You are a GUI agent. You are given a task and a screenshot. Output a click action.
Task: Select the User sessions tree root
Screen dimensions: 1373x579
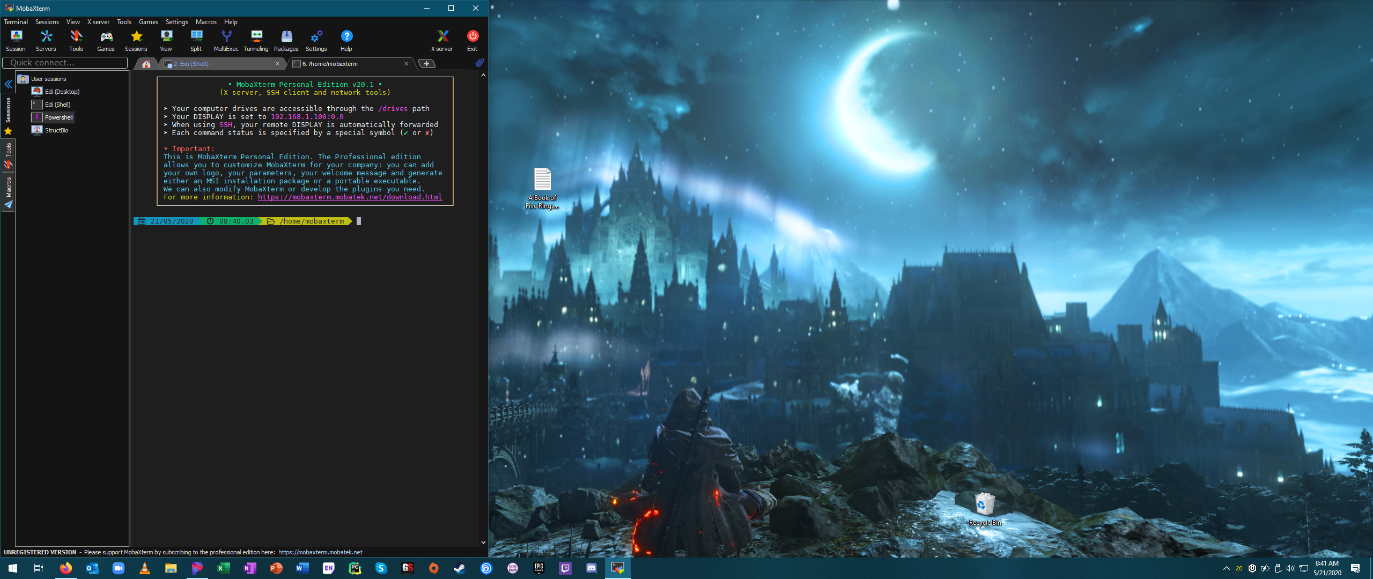pyautogui.click(x=42, y=79)
